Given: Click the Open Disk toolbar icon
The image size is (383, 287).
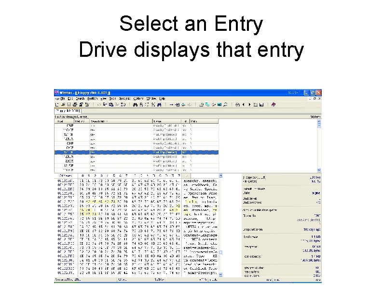Looking at the screenshot, I should (x=201, y=104).
